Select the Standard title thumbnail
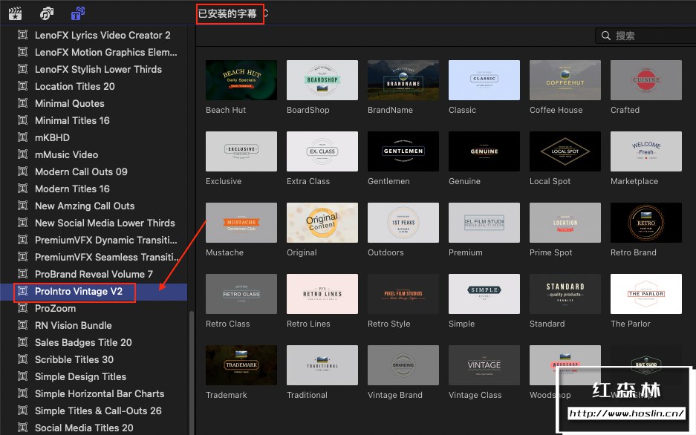 point(565,294)
